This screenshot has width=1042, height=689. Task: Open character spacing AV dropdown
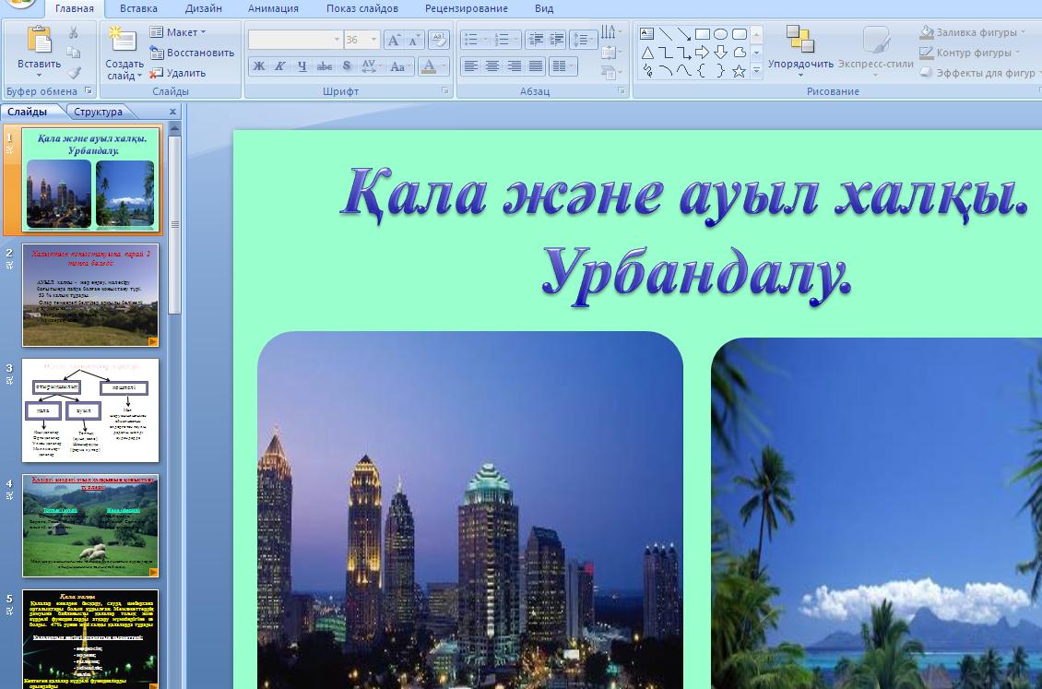coord(372,65)
